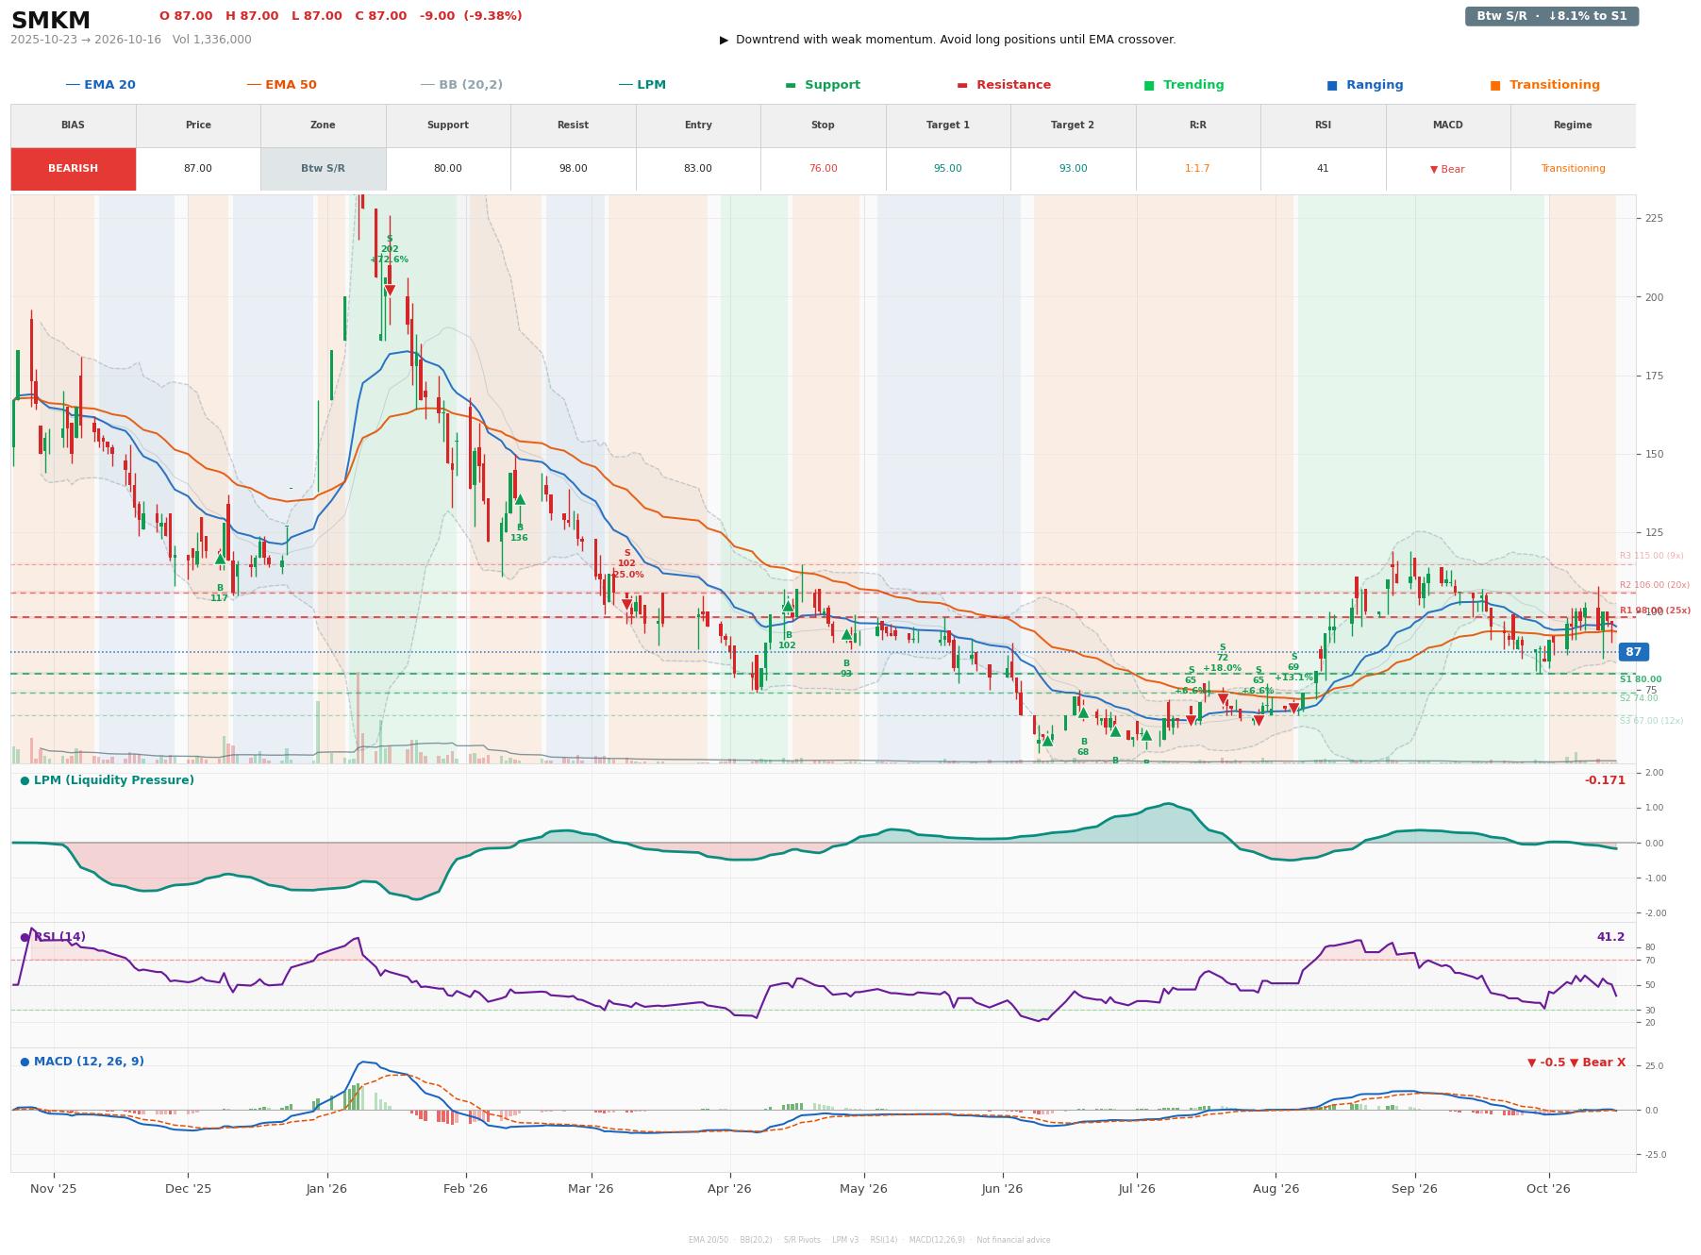Select the EMA 20 legend entry

tap(100, 85)
